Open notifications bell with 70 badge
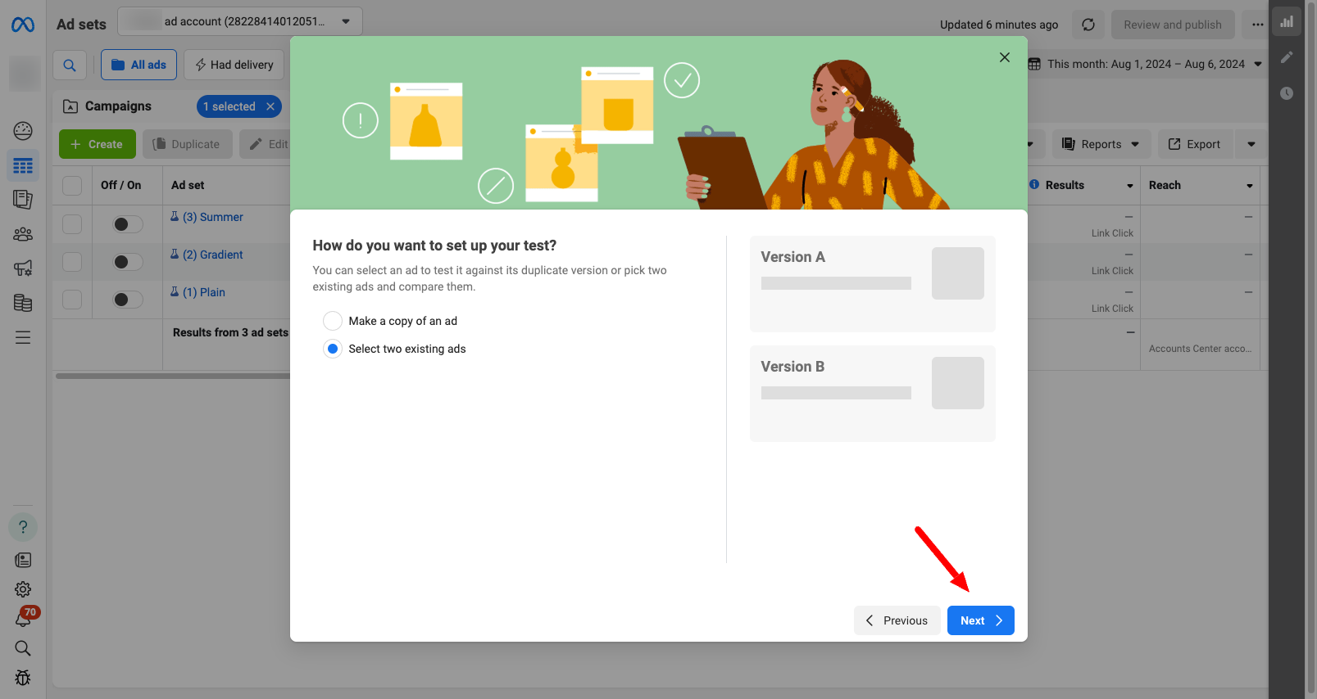The image size is (1317, 699). (24, 618)
